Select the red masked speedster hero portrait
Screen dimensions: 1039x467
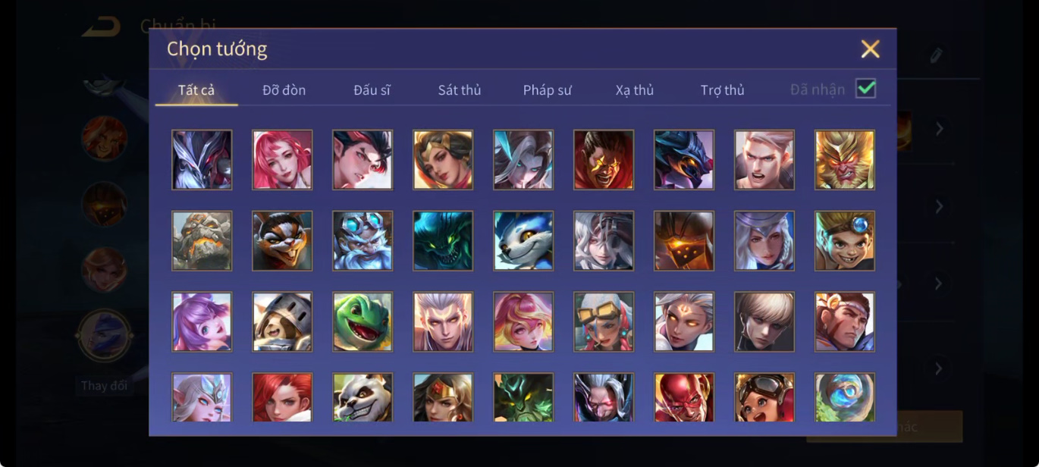pos(684,397)
